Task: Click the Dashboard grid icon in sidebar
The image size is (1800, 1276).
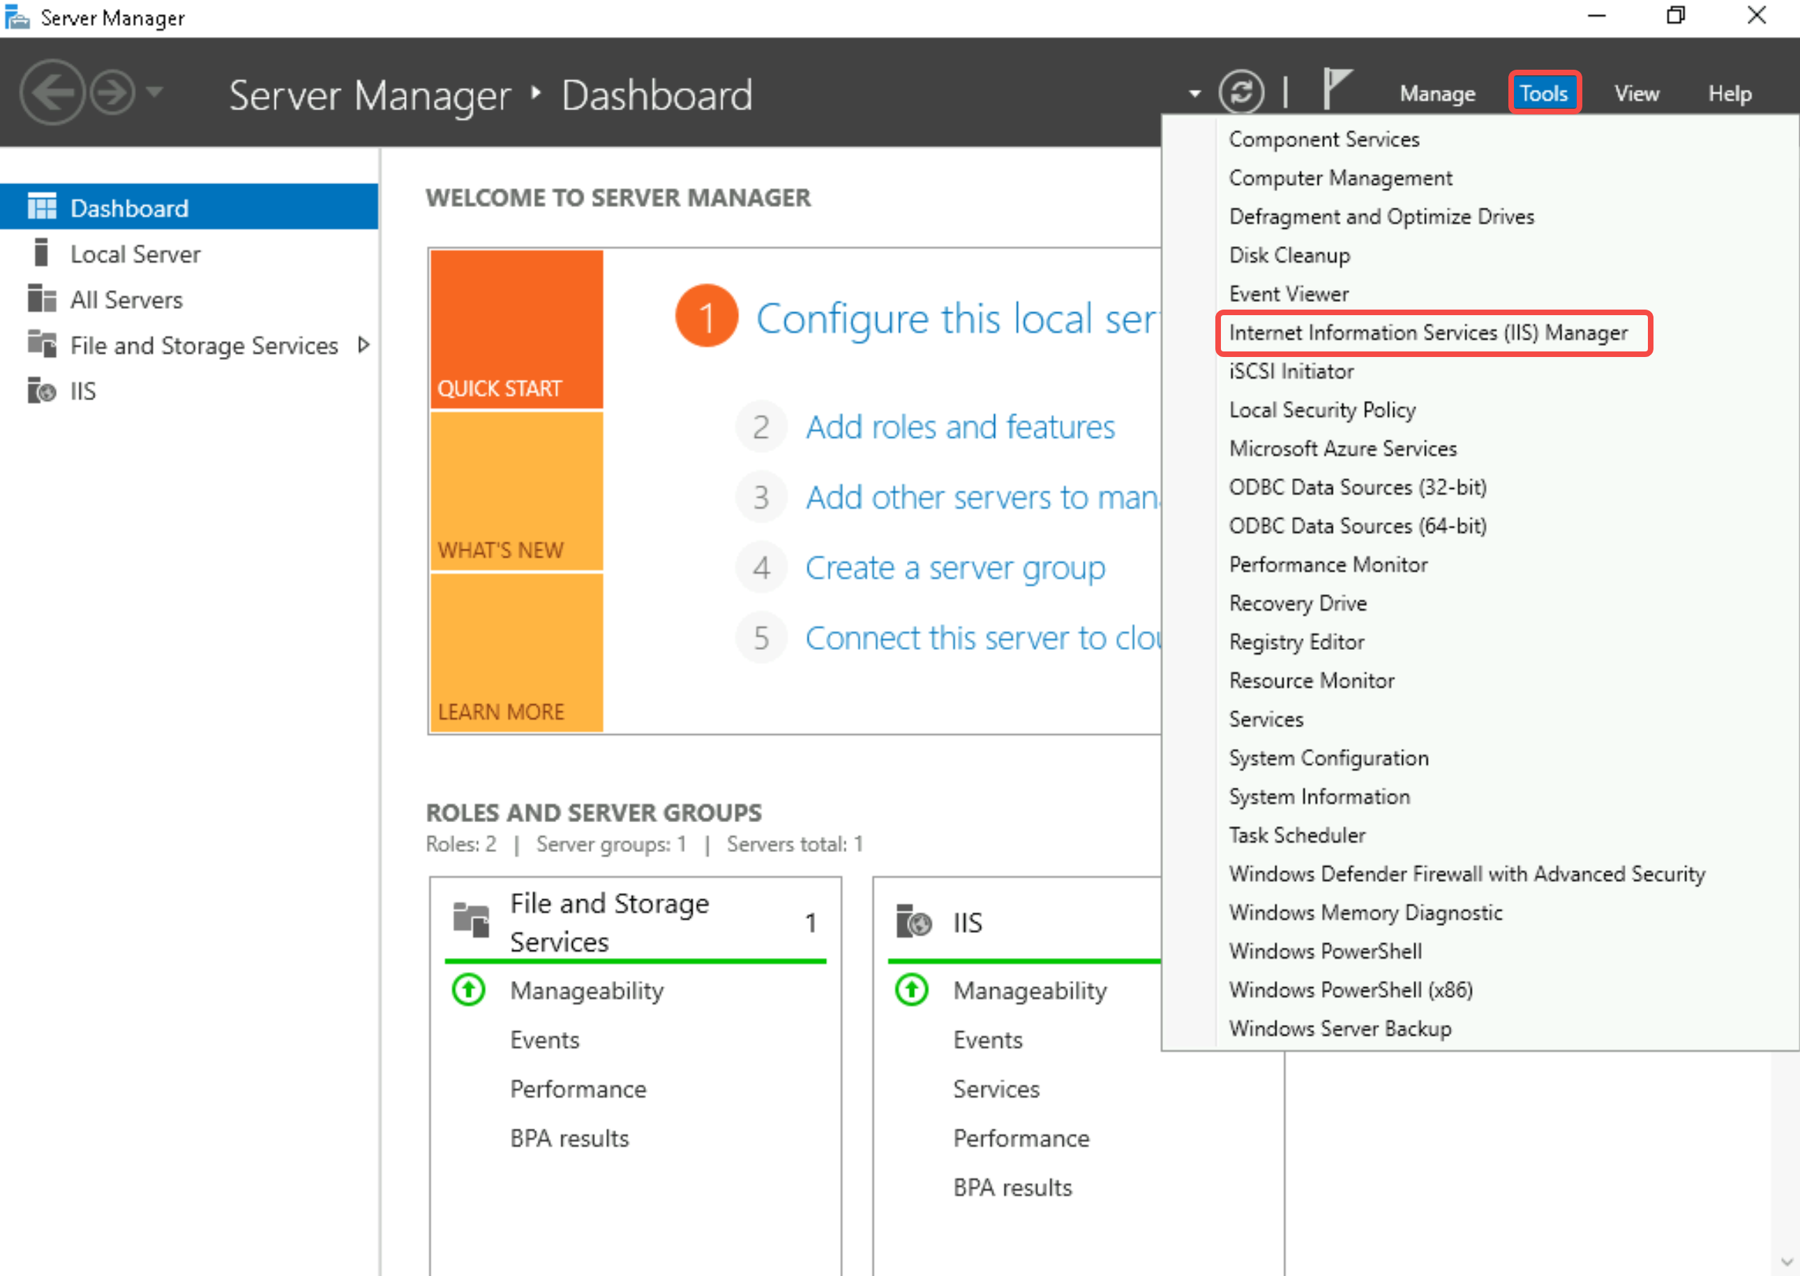Action: 42,206
